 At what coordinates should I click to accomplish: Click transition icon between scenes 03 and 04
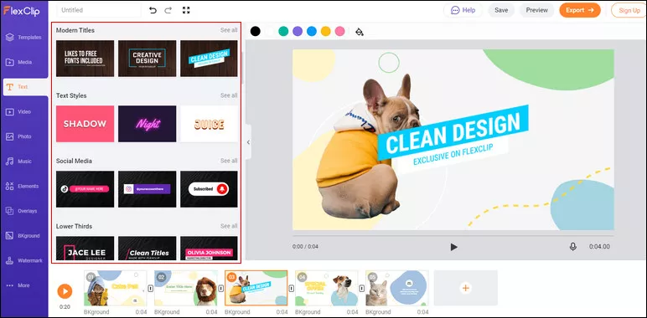292,288
